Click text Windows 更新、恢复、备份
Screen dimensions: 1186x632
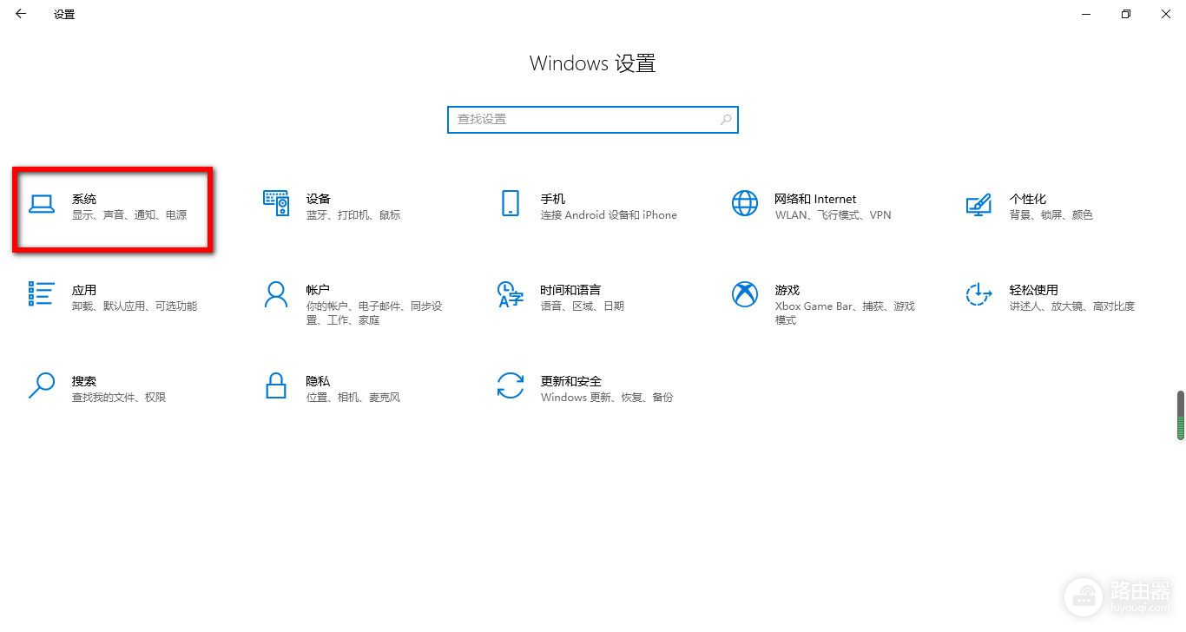click(x=607, y=397)
